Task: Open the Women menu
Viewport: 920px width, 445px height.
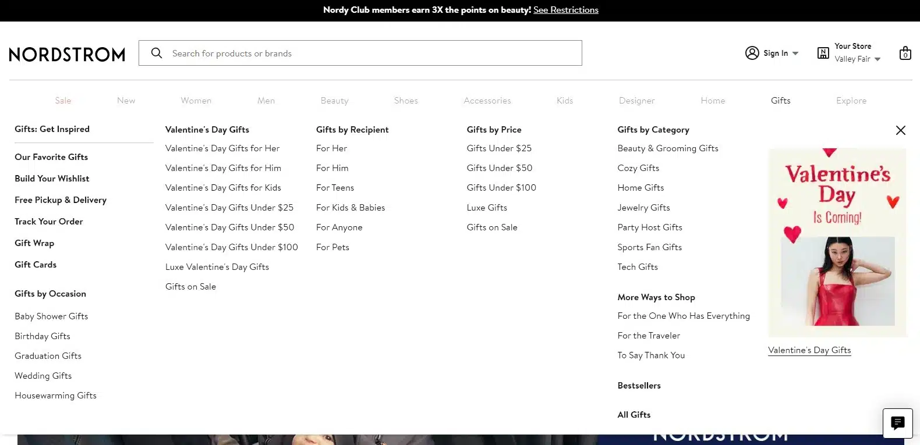Action: (x=196, y=101)
